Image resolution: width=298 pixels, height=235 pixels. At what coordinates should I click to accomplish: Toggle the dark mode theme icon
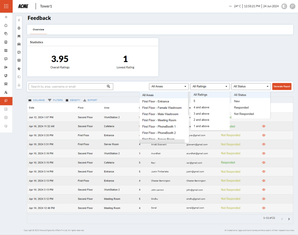point(284,6)
